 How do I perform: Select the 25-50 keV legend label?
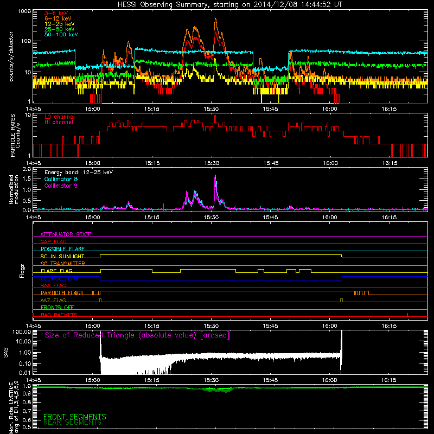(x=60, y=29)
